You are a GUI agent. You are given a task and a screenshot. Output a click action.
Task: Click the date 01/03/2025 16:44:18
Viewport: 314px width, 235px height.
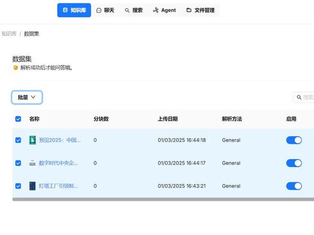182,140
